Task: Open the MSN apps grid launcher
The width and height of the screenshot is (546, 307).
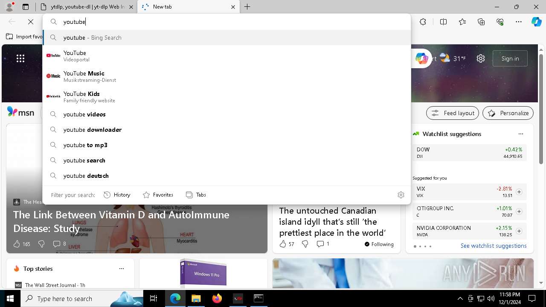Action: (20, 58)
